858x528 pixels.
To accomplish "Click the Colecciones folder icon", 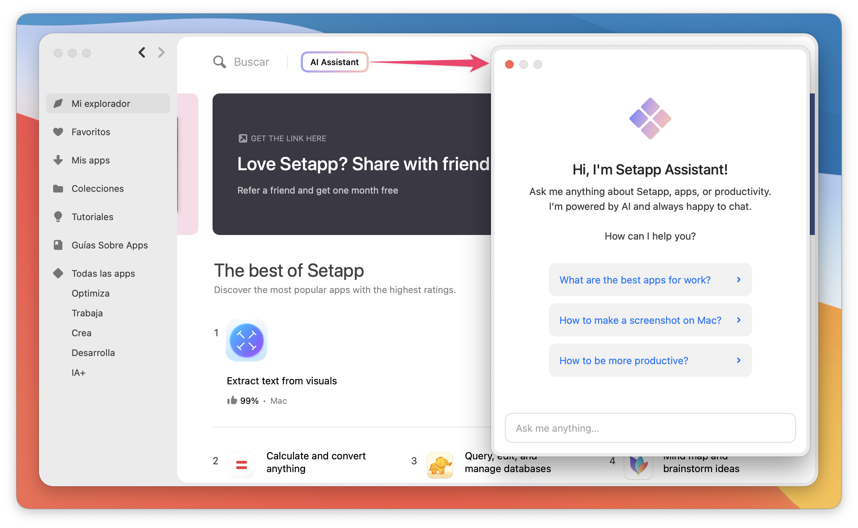I will click(58, 189).
